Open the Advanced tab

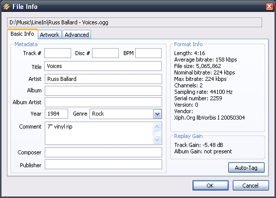point(77,35)
